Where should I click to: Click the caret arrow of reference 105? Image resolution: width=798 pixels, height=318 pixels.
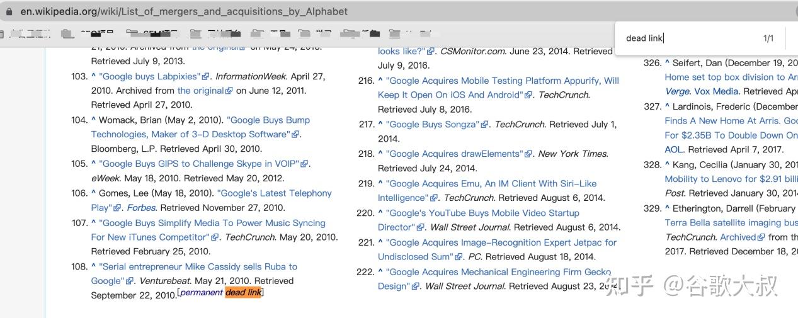[94, 164]
